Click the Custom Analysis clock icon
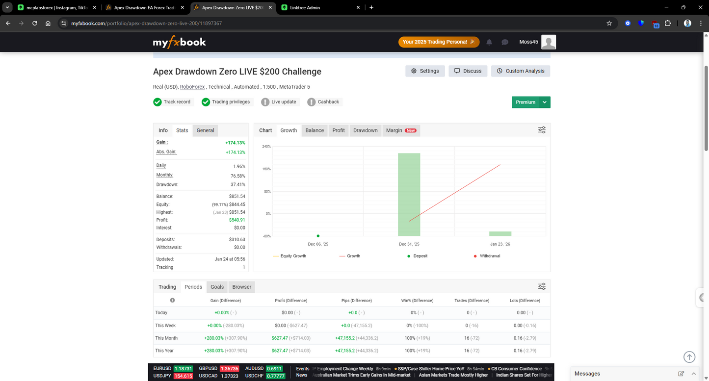Viewport: 709px width, 381px height. pyautogui.click(x=499, y=71)
